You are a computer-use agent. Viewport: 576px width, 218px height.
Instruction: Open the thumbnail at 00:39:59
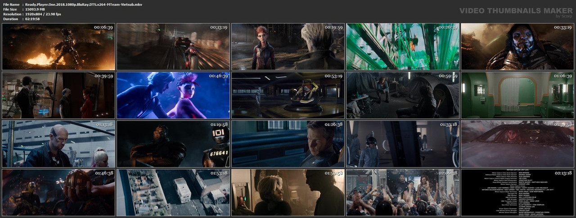click(x=58, y=95)
